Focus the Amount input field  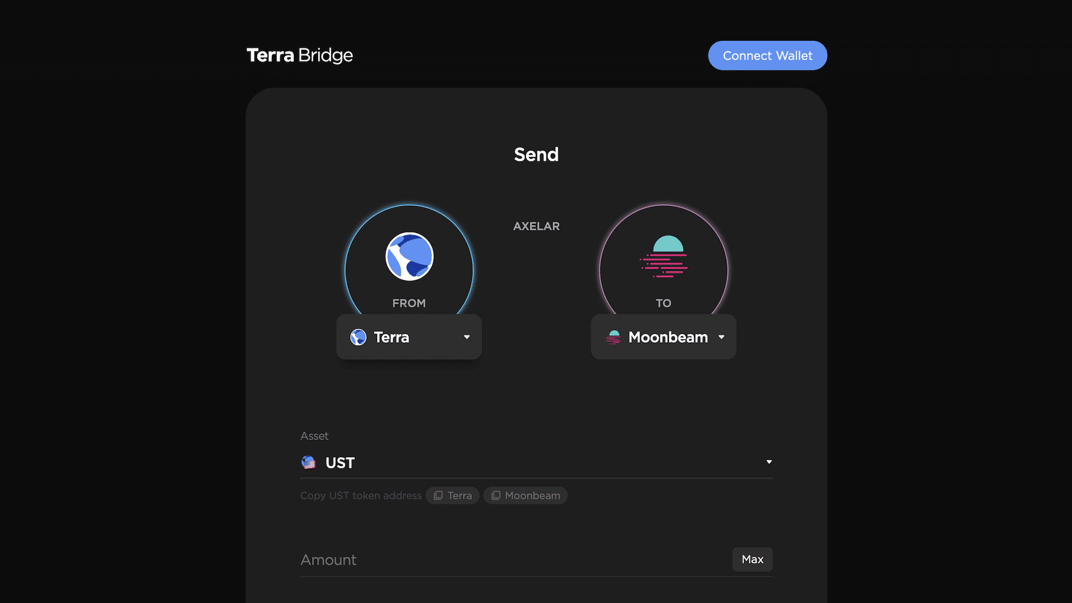click(515, 559)
